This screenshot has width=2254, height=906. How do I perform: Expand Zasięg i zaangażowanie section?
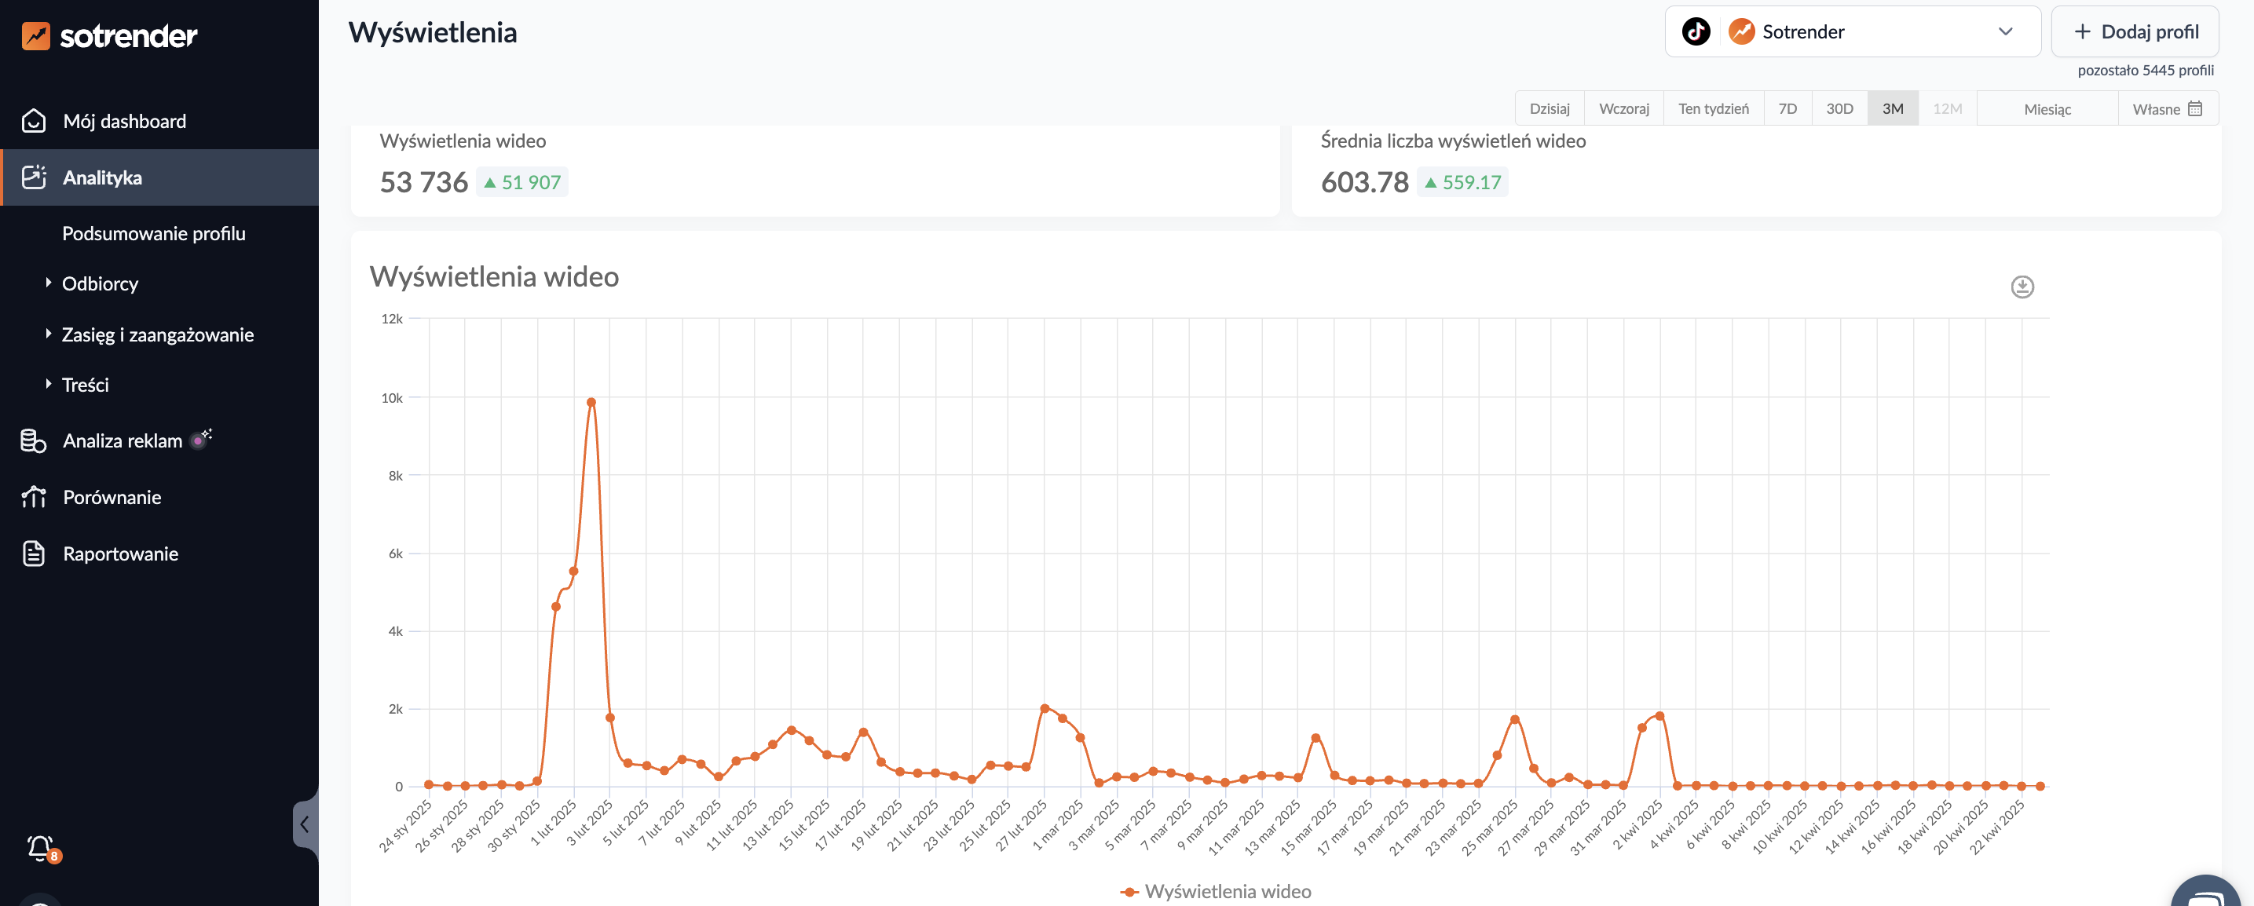coord(158,334)
